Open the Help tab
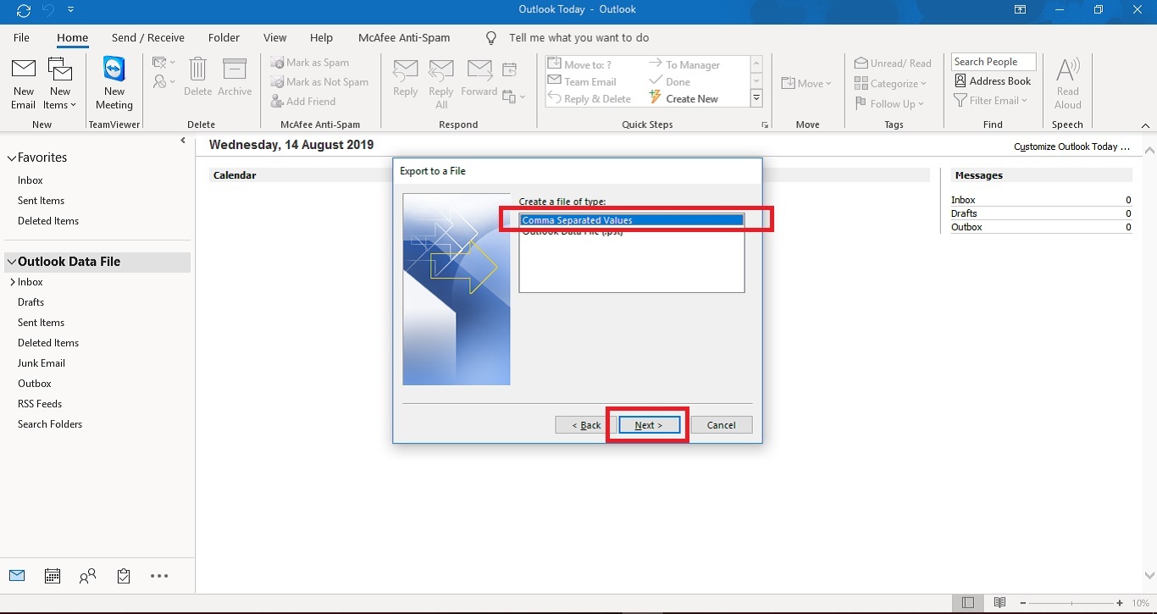 tap(321, 38)
